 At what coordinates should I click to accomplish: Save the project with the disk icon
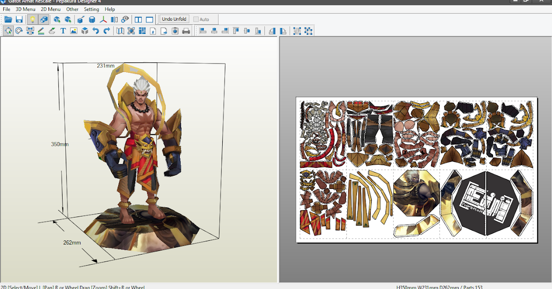20,19
